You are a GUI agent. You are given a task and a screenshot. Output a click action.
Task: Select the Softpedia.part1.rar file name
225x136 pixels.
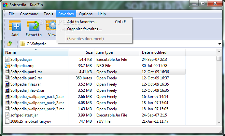click(26, 72)
